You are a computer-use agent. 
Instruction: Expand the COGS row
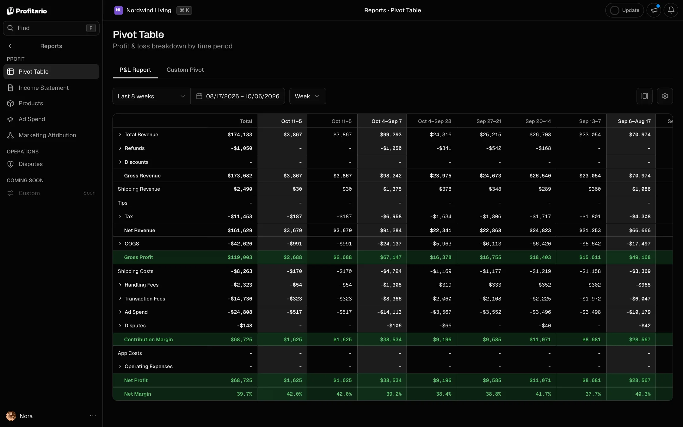click(x=120, y=244)
